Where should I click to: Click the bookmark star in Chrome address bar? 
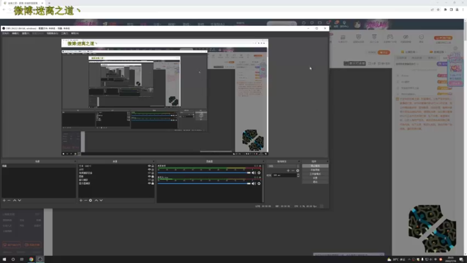[438, 9]
